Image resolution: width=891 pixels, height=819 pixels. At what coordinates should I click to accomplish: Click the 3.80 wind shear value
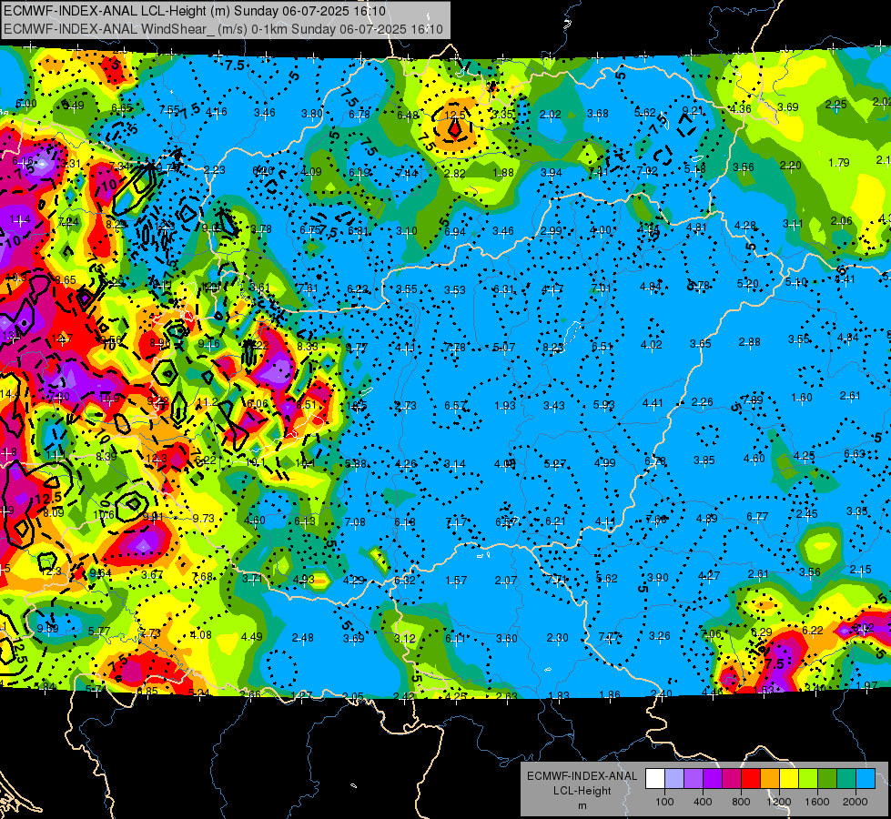click(x=312, y=113)
